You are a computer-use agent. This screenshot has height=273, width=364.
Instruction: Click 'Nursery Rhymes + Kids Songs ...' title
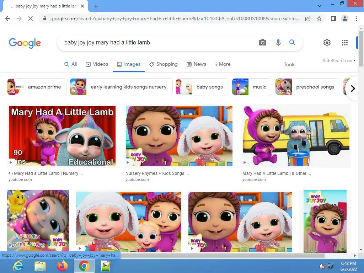157,173
